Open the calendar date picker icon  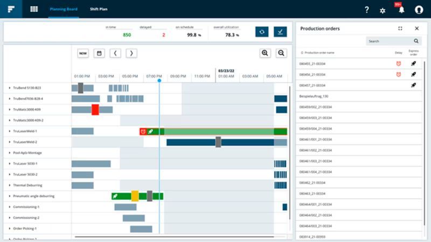pos(99,53)
